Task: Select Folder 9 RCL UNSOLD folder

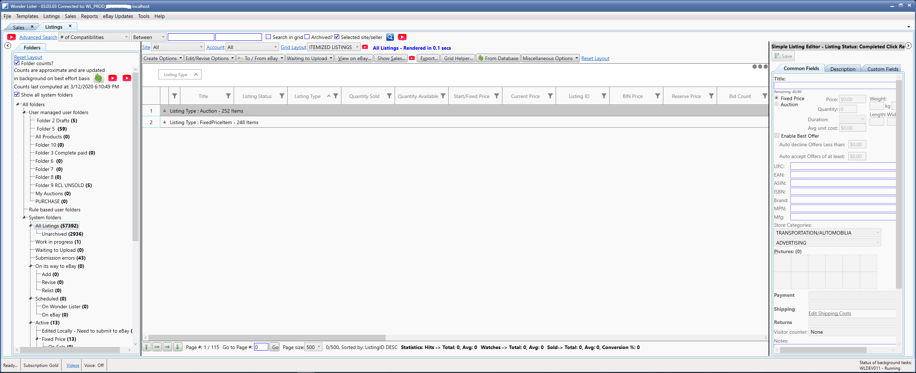Action: pyautogui.click(x=64, y=185)
